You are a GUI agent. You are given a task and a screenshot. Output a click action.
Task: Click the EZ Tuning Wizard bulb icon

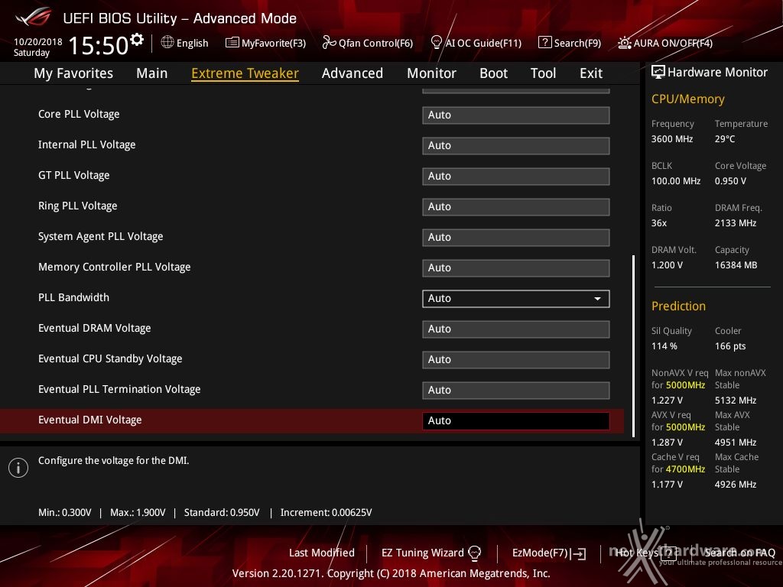tap(474, 553)
